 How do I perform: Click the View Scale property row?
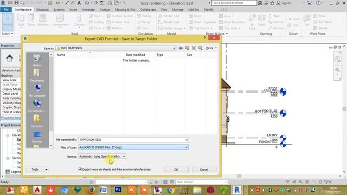[x=11, y=80]
